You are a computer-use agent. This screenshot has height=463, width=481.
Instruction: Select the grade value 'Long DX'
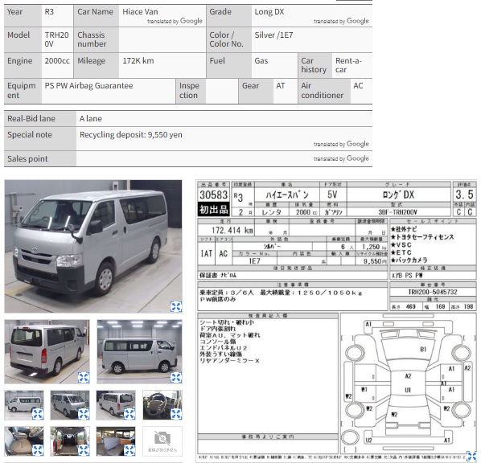pos(269,12)
